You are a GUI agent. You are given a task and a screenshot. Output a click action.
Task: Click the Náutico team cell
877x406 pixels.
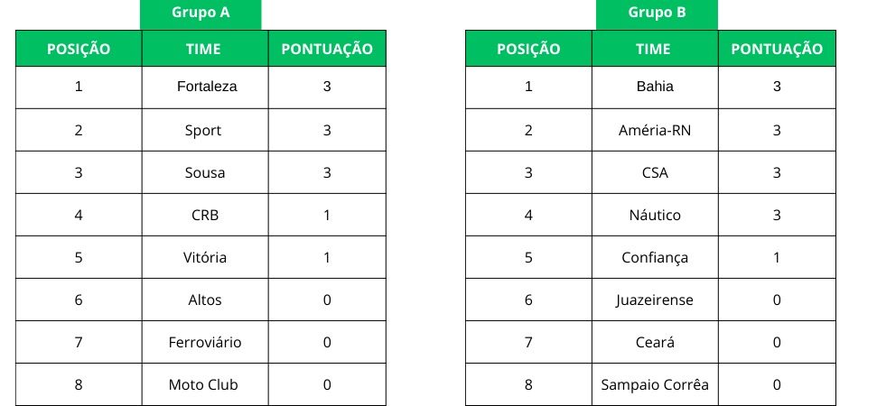[655, 215]
